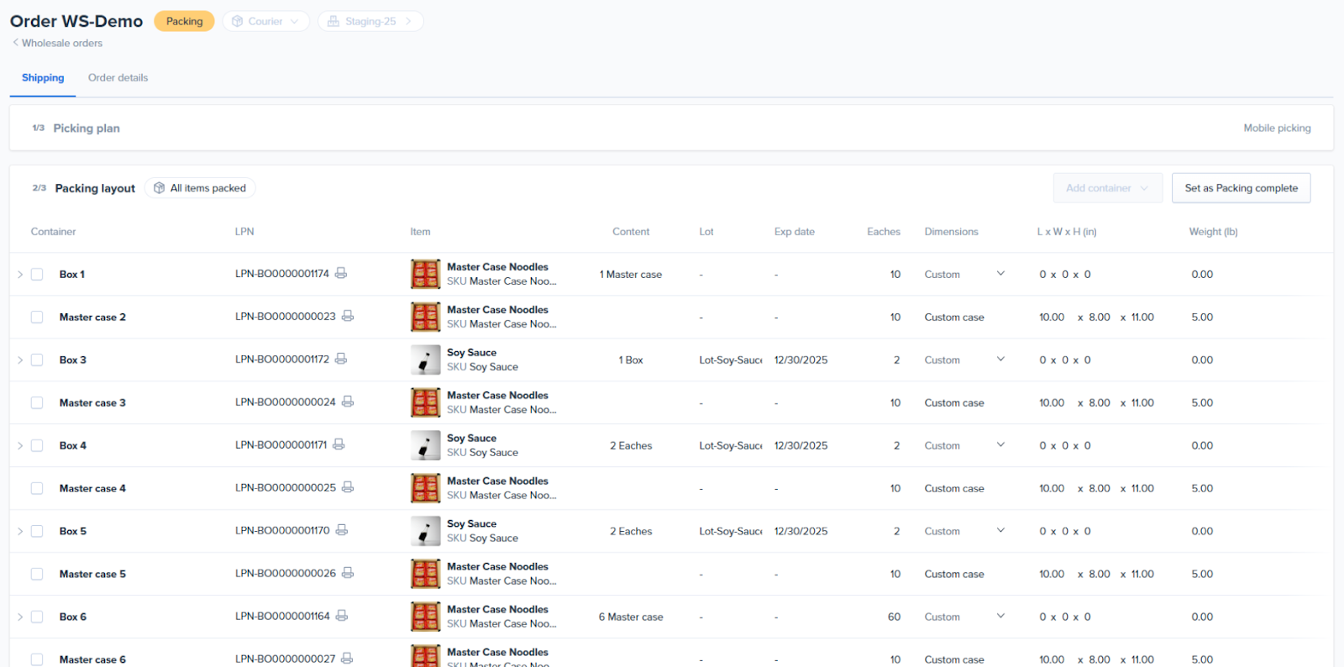1344x667 pixels.
Task: Open the Shipping tab
Action: 43,78
